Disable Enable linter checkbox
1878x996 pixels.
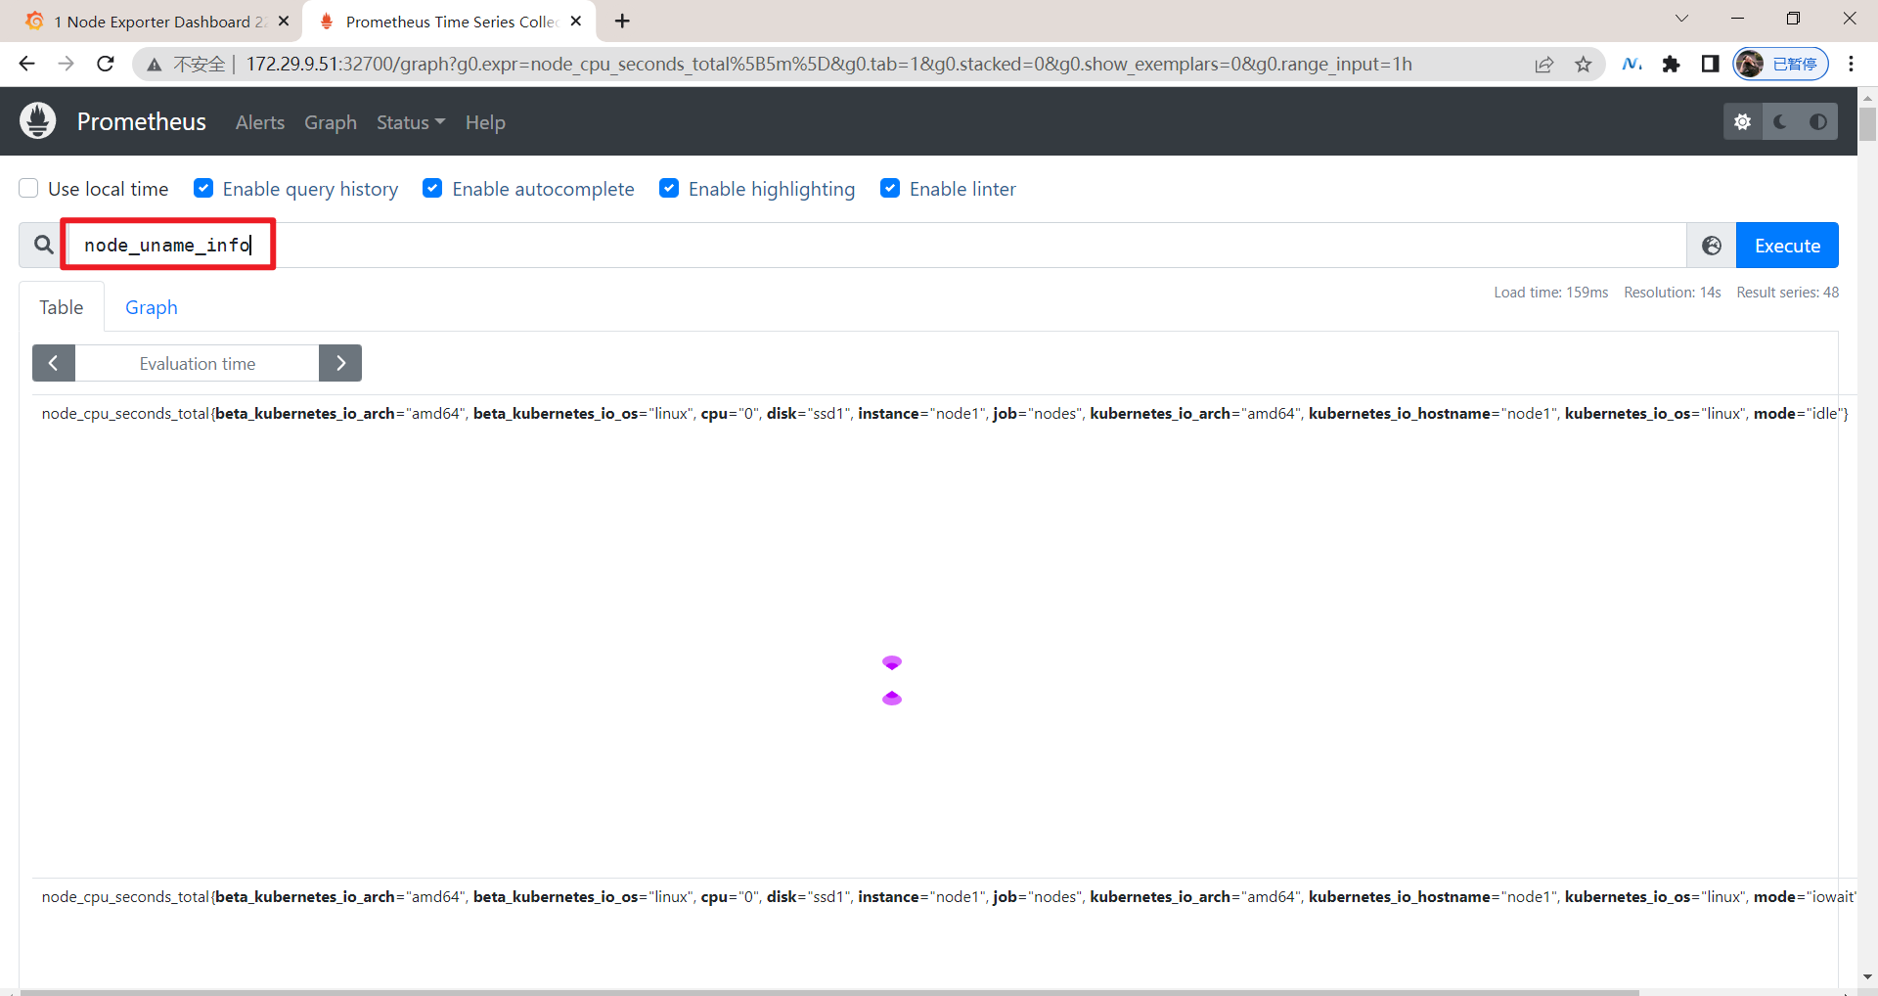point(890,188)
